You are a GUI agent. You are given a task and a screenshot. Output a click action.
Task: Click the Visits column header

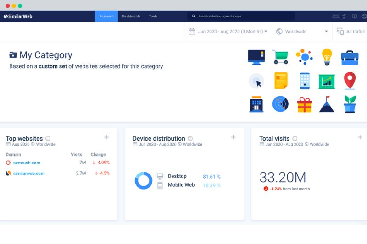point(76,155)
